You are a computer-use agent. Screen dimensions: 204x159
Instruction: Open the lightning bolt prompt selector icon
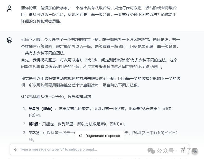pos(16,149)
